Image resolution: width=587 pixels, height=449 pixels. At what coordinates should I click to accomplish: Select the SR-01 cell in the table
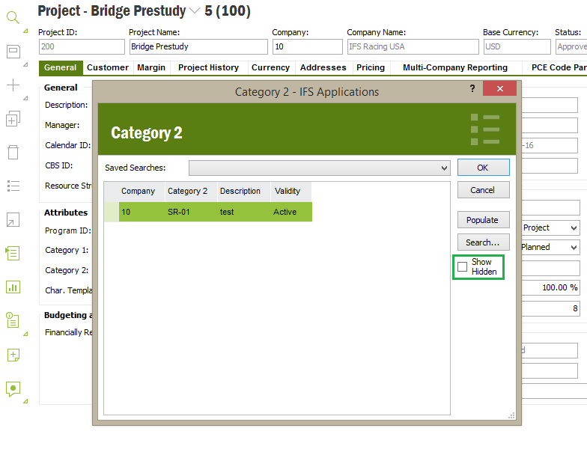[x=191, y=213]
